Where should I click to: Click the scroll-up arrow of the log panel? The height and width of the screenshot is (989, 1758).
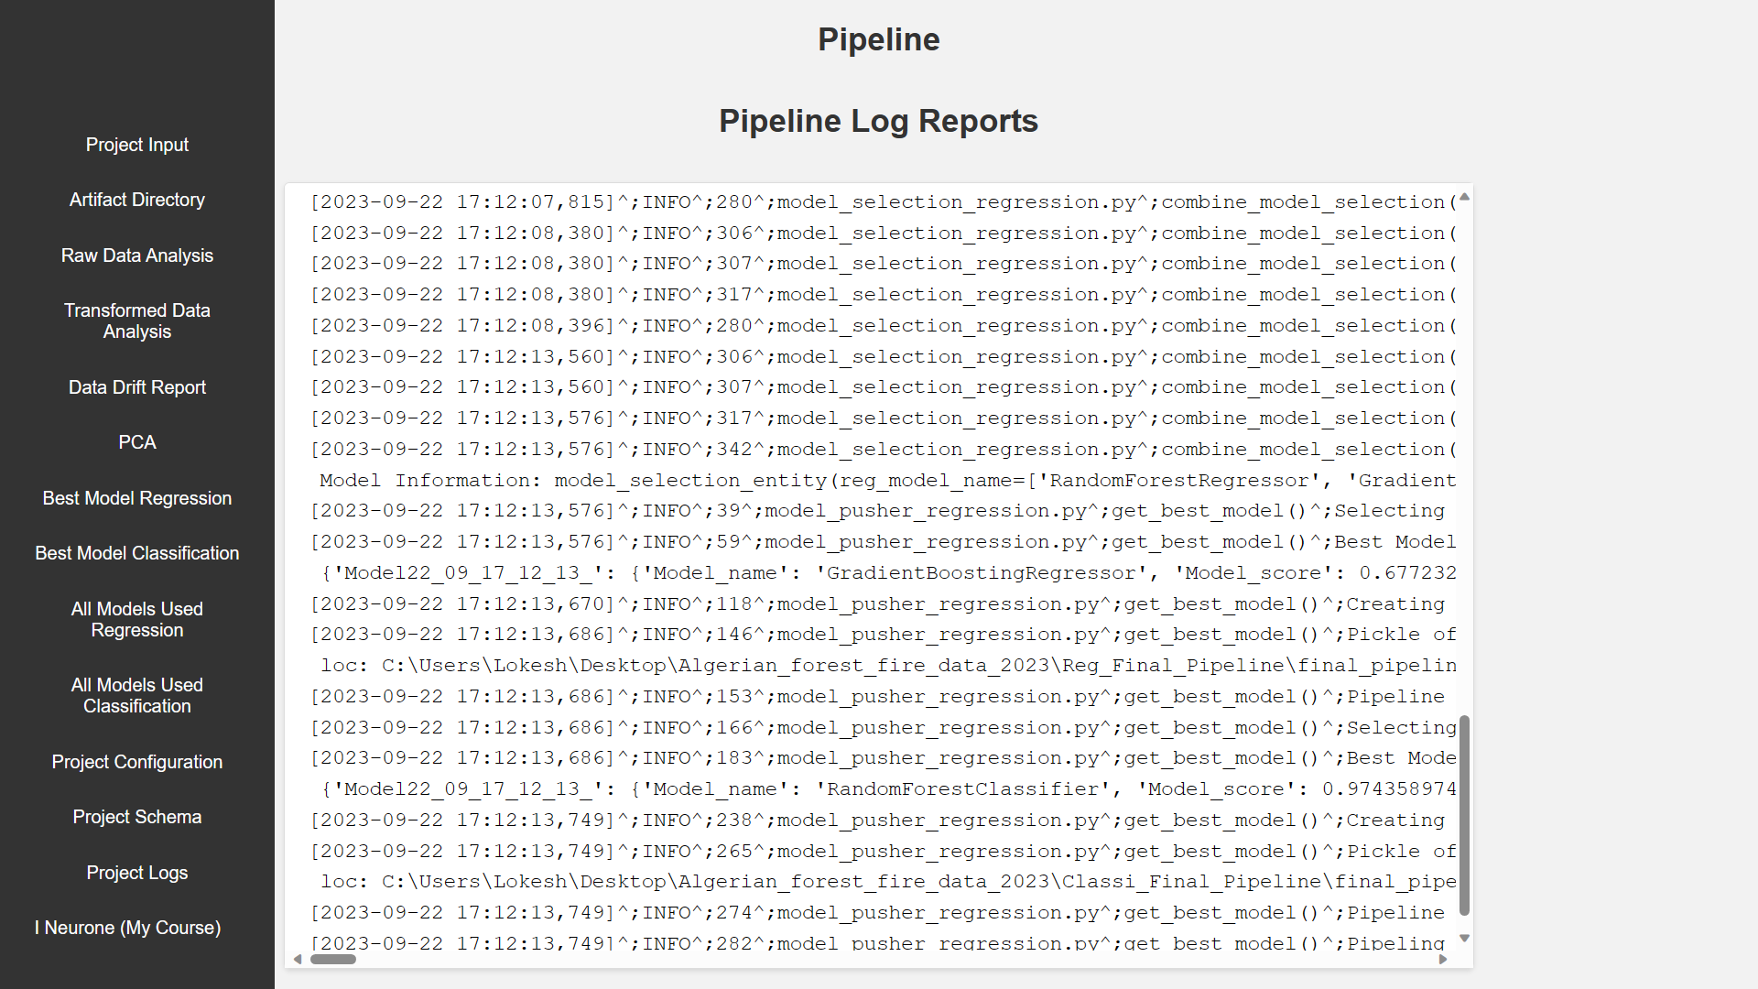tap(1465, 196)
